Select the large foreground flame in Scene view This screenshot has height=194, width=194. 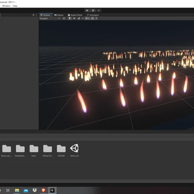82,101
